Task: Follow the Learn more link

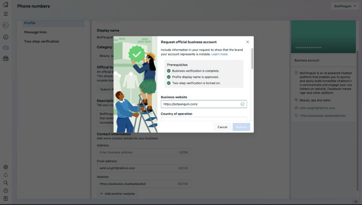Action: click(219, 54)
